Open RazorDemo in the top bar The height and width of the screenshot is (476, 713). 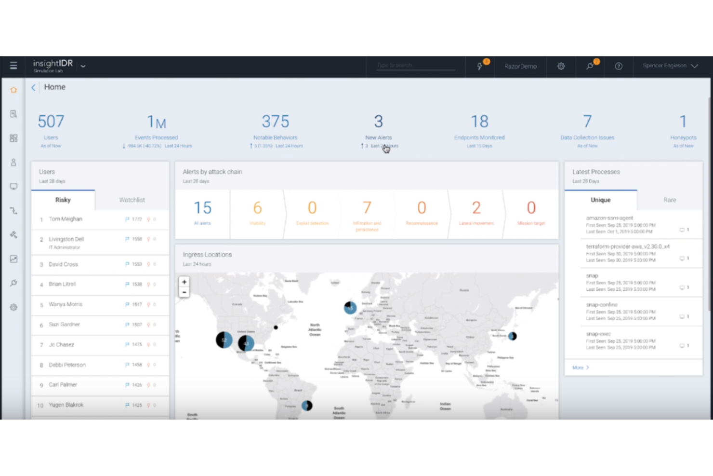520,66
